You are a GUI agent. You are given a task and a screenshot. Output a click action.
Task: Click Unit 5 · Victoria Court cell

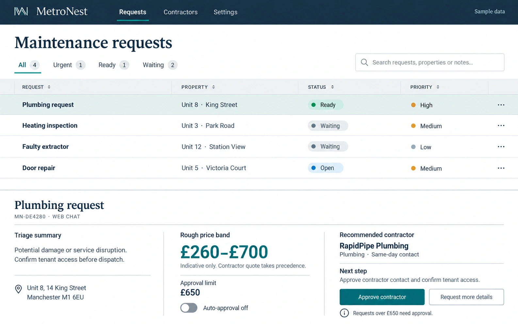214,168
